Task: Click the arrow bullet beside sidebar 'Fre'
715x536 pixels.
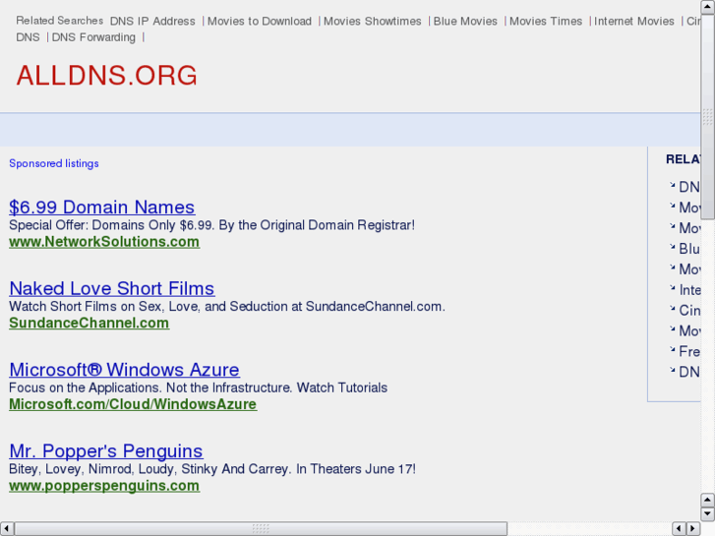Action: (x=672, y=349)
